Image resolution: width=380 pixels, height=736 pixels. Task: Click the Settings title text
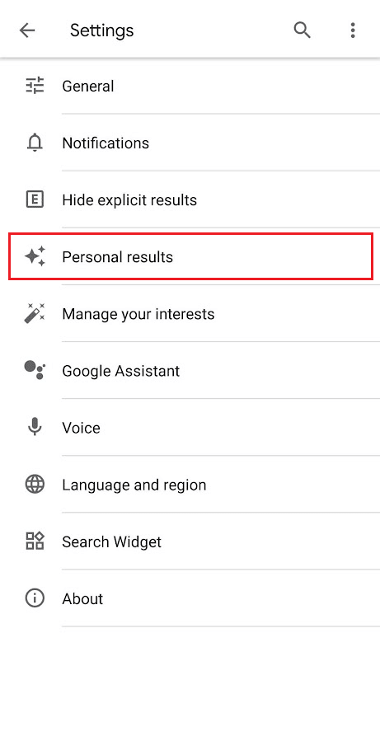click(x=102, y=30)
